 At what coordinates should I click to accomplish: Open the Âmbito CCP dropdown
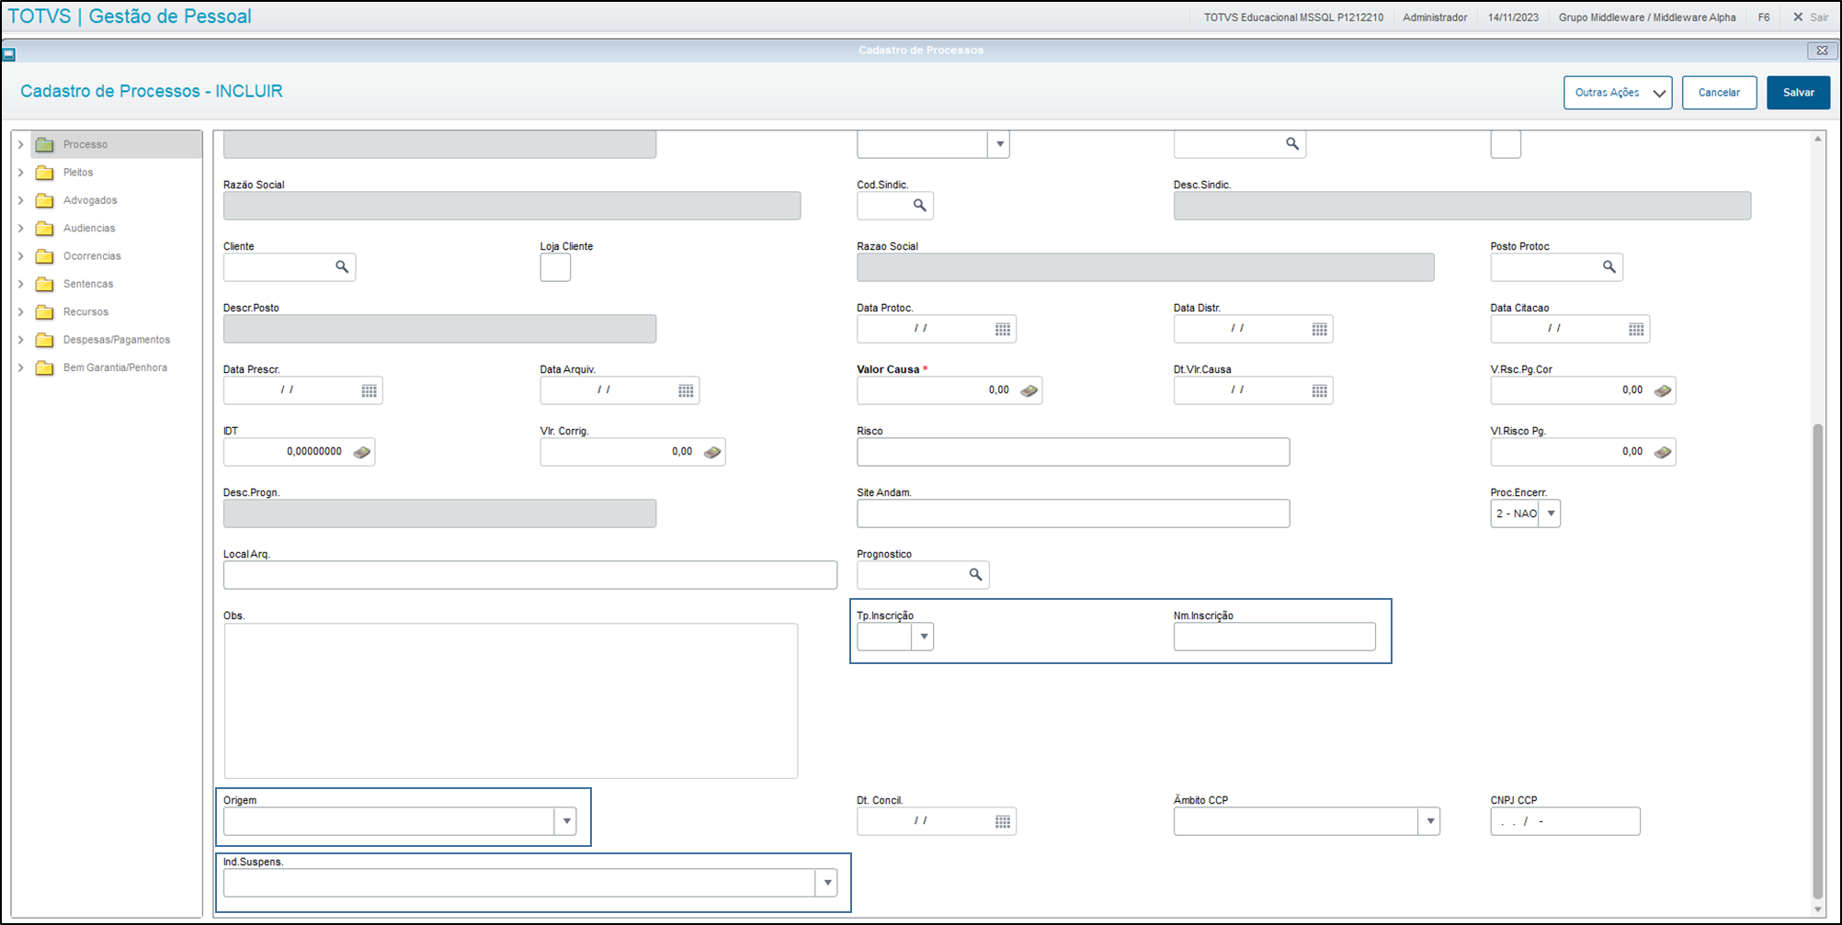click(1429, 821)
